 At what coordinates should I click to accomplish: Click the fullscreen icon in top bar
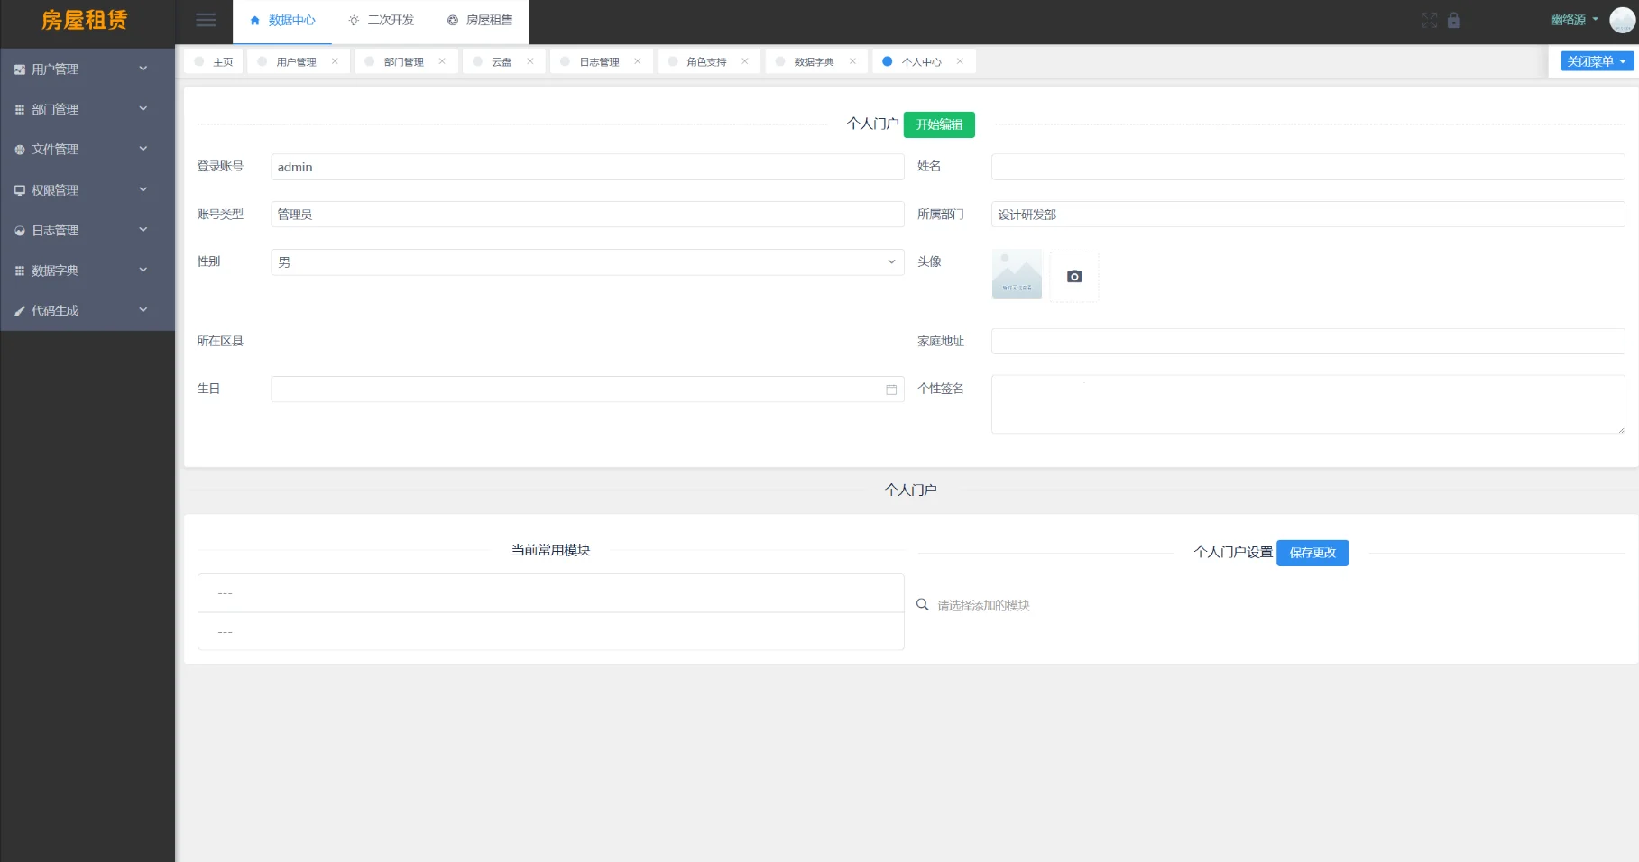click(x=1429, y=20)
